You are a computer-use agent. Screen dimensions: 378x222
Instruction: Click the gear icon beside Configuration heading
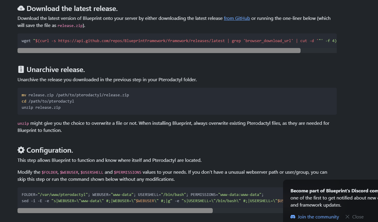click(21, 150)
